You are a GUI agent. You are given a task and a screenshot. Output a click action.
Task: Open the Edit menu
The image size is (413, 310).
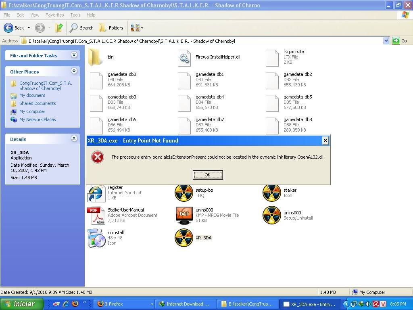pos(20,15)
